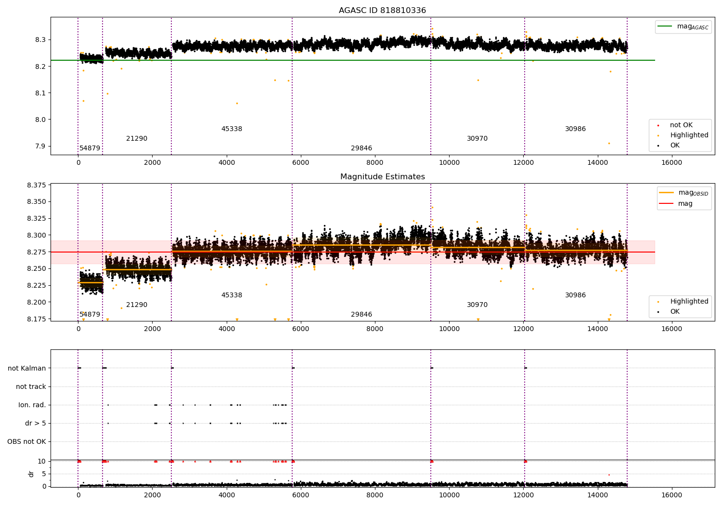Select "Highlighted" legend entry in the AGASC ID plot
Image resolution: width=722 pixels, height=506 pixels.
click(x=689, y=135)
